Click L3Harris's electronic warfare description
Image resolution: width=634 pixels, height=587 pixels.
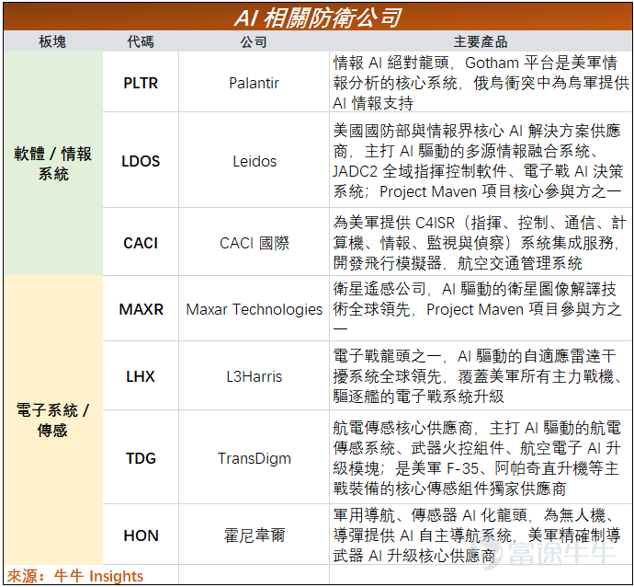click(478, 376)
